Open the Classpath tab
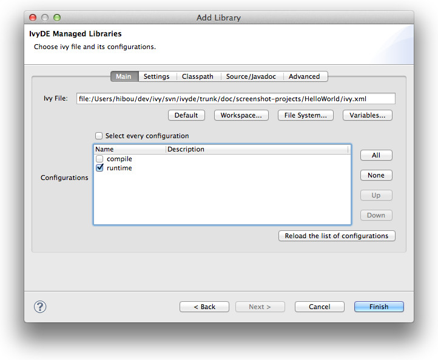 coord(197,76)
